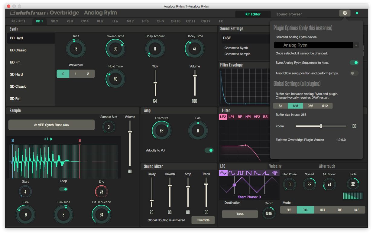Close the plugin options via gear icon
The height and width of the screenshot is (234, 373).
345,13
